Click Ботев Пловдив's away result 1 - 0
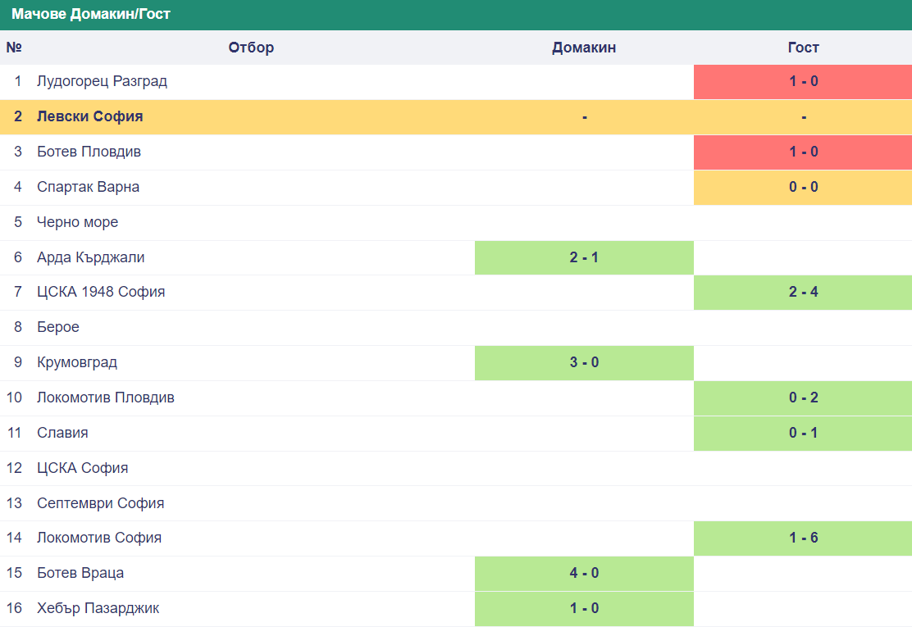Image resolution: width=912 pixels, height=627 pixels. click(x=803, y=152)
